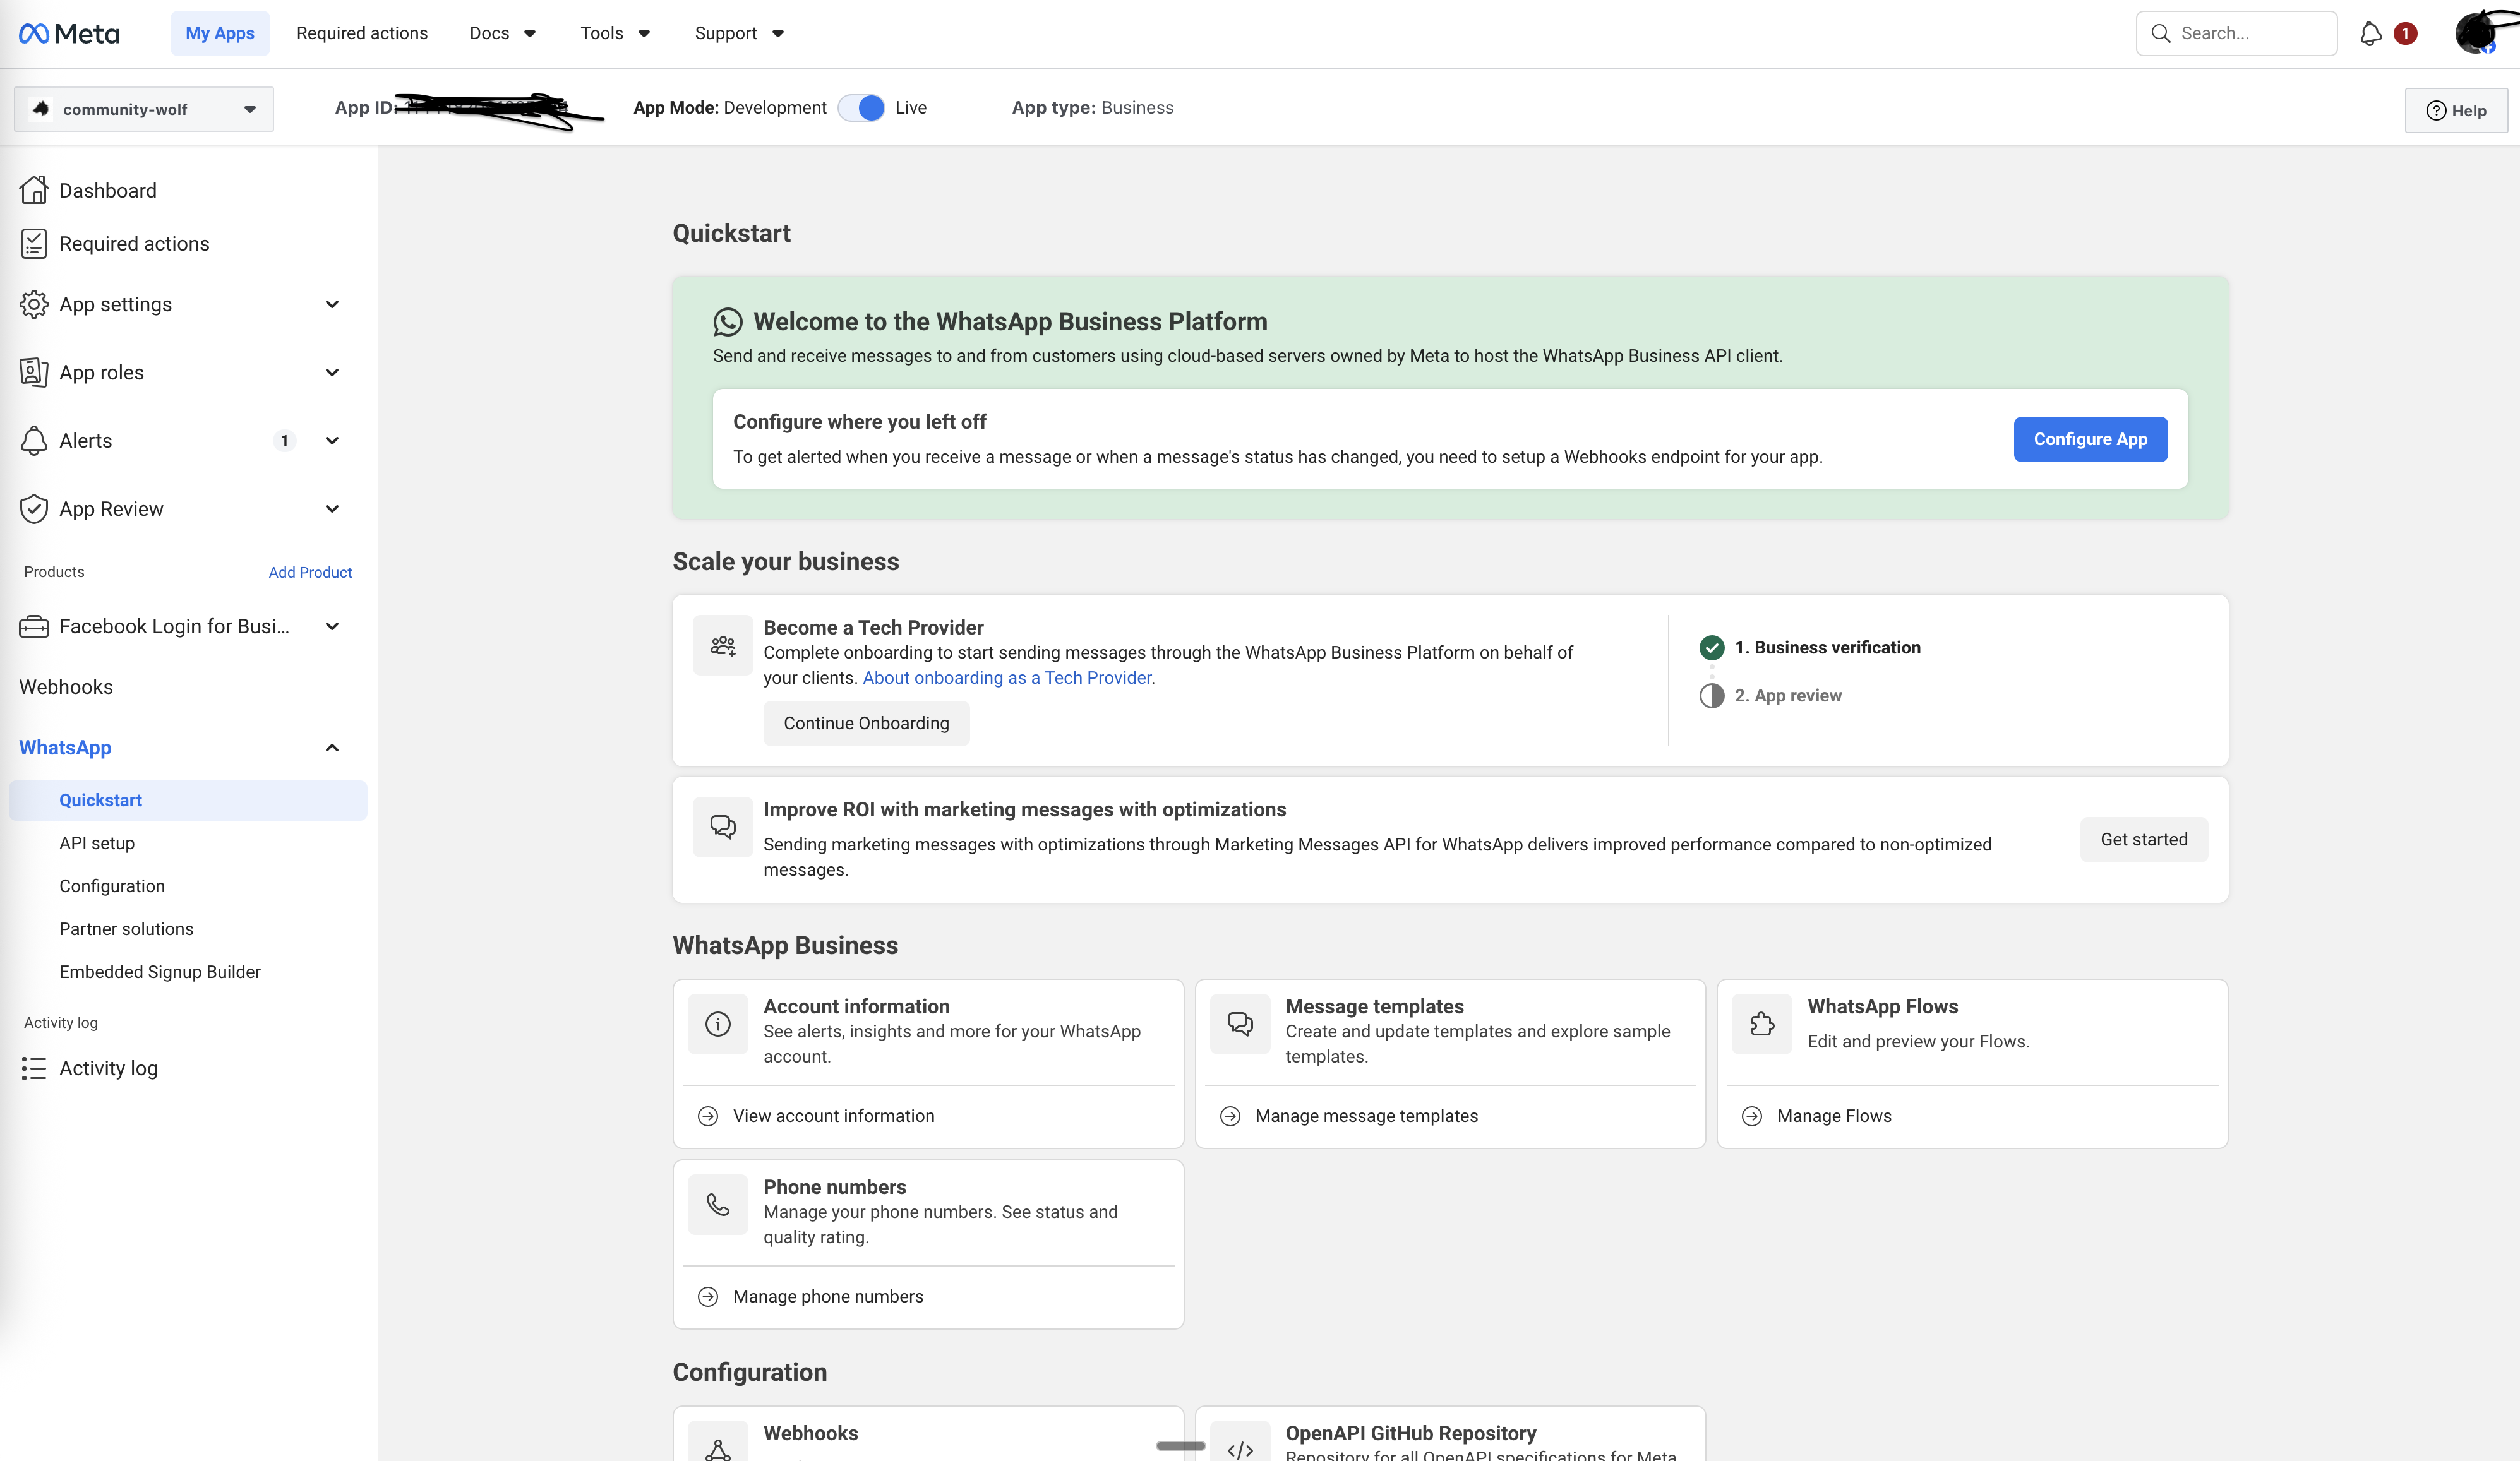Open the Tools menu
Viewport: 2520px width, 1461px height.
tap(614, 33)
